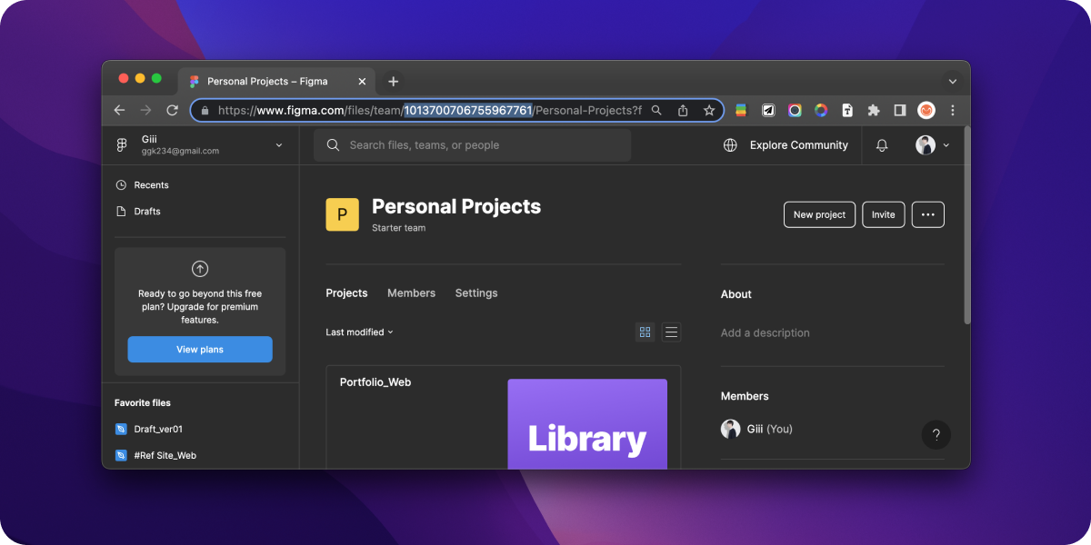Click the Library file thumbnail

[x=587, y=424]
